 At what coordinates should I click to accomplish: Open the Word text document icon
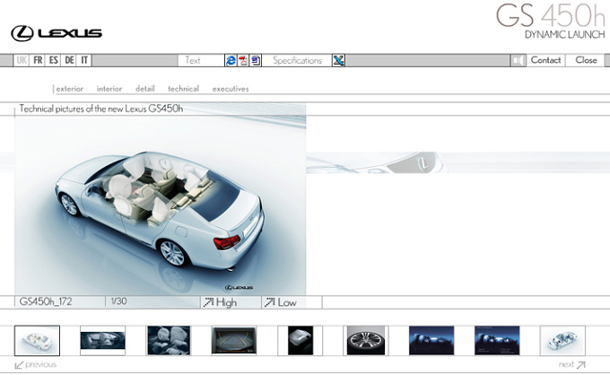(256, 60)
